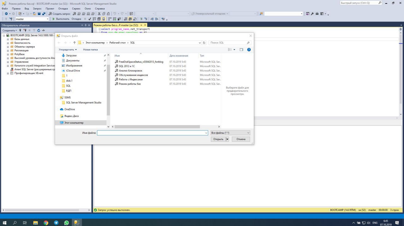Viewport: 404px width, 226px height.
Task: Expand the Управление tree node
Action: (8, 62)
